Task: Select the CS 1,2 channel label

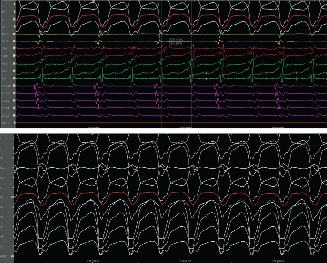Action: tap(5, 116)
